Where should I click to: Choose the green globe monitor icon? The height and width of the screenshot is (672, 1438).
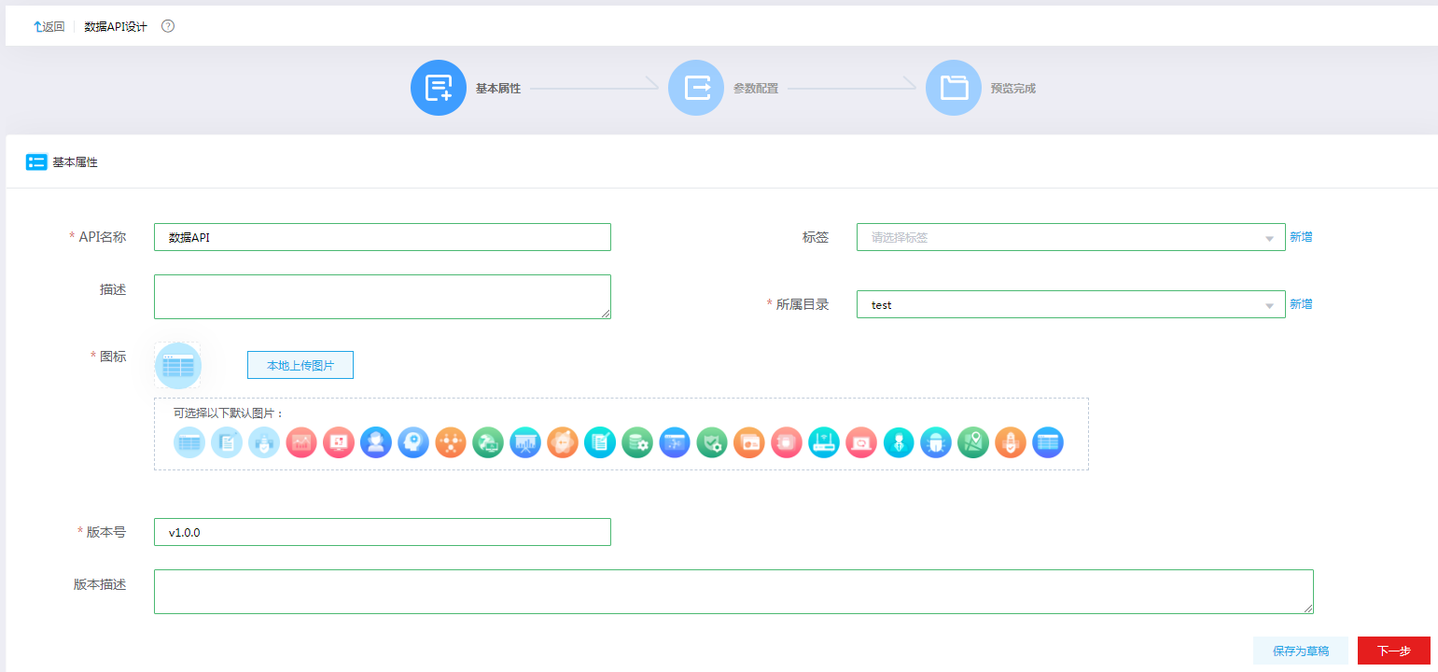coord(488,442)
